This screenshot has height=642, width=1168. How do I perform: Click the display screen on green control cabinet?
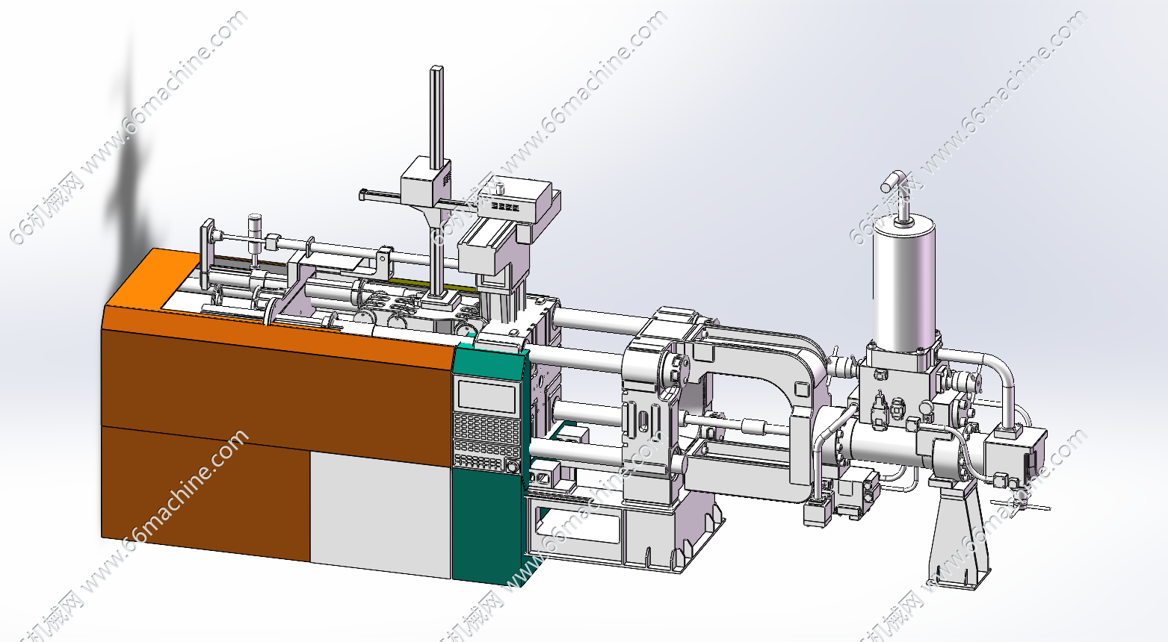[488, 395]
